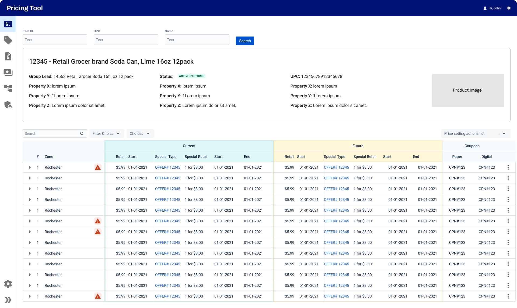Click the Digital column header
The image size is (517, 308).
pyautogui.click(x=487, y=157)
